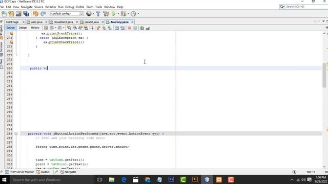
Task: Debug Project toolbar icon
Action: click(124, 14)
